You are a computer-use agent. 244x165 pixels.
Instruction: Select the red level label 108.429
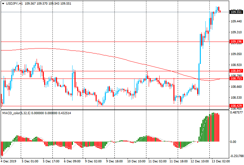pos(236,106)
